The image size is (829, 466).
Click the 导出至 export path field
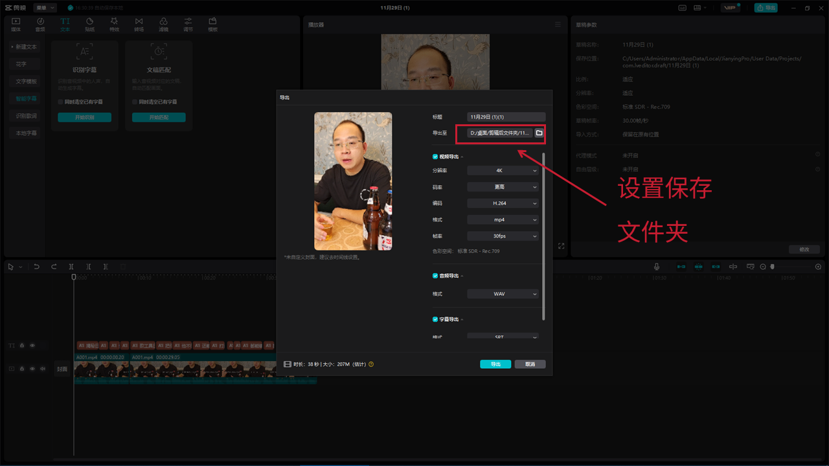click(x=499, y=133)
